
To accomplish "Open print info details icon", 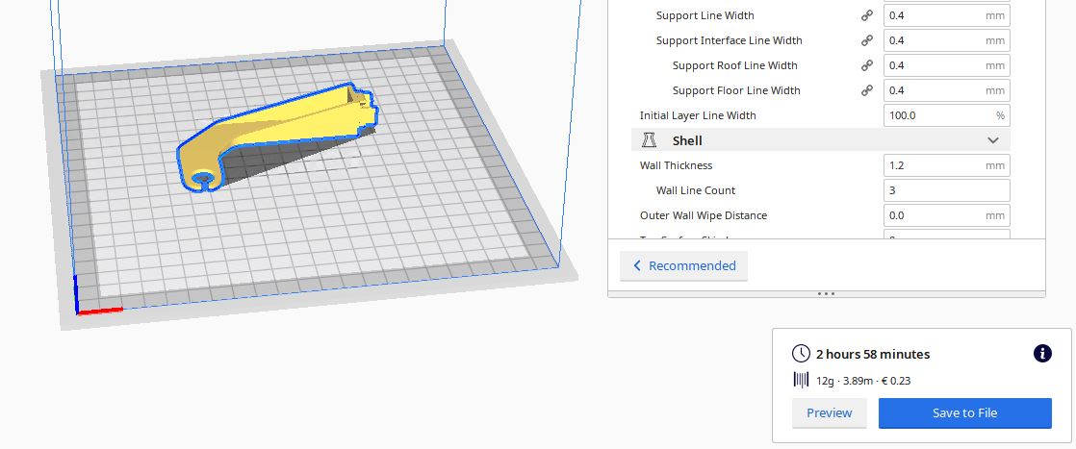I will pyautogui.click(x=1041, y=354).
